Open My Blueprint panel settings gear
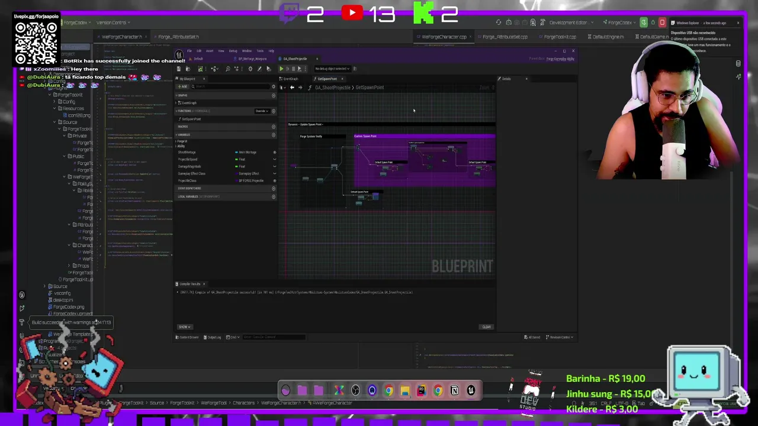 274,86
